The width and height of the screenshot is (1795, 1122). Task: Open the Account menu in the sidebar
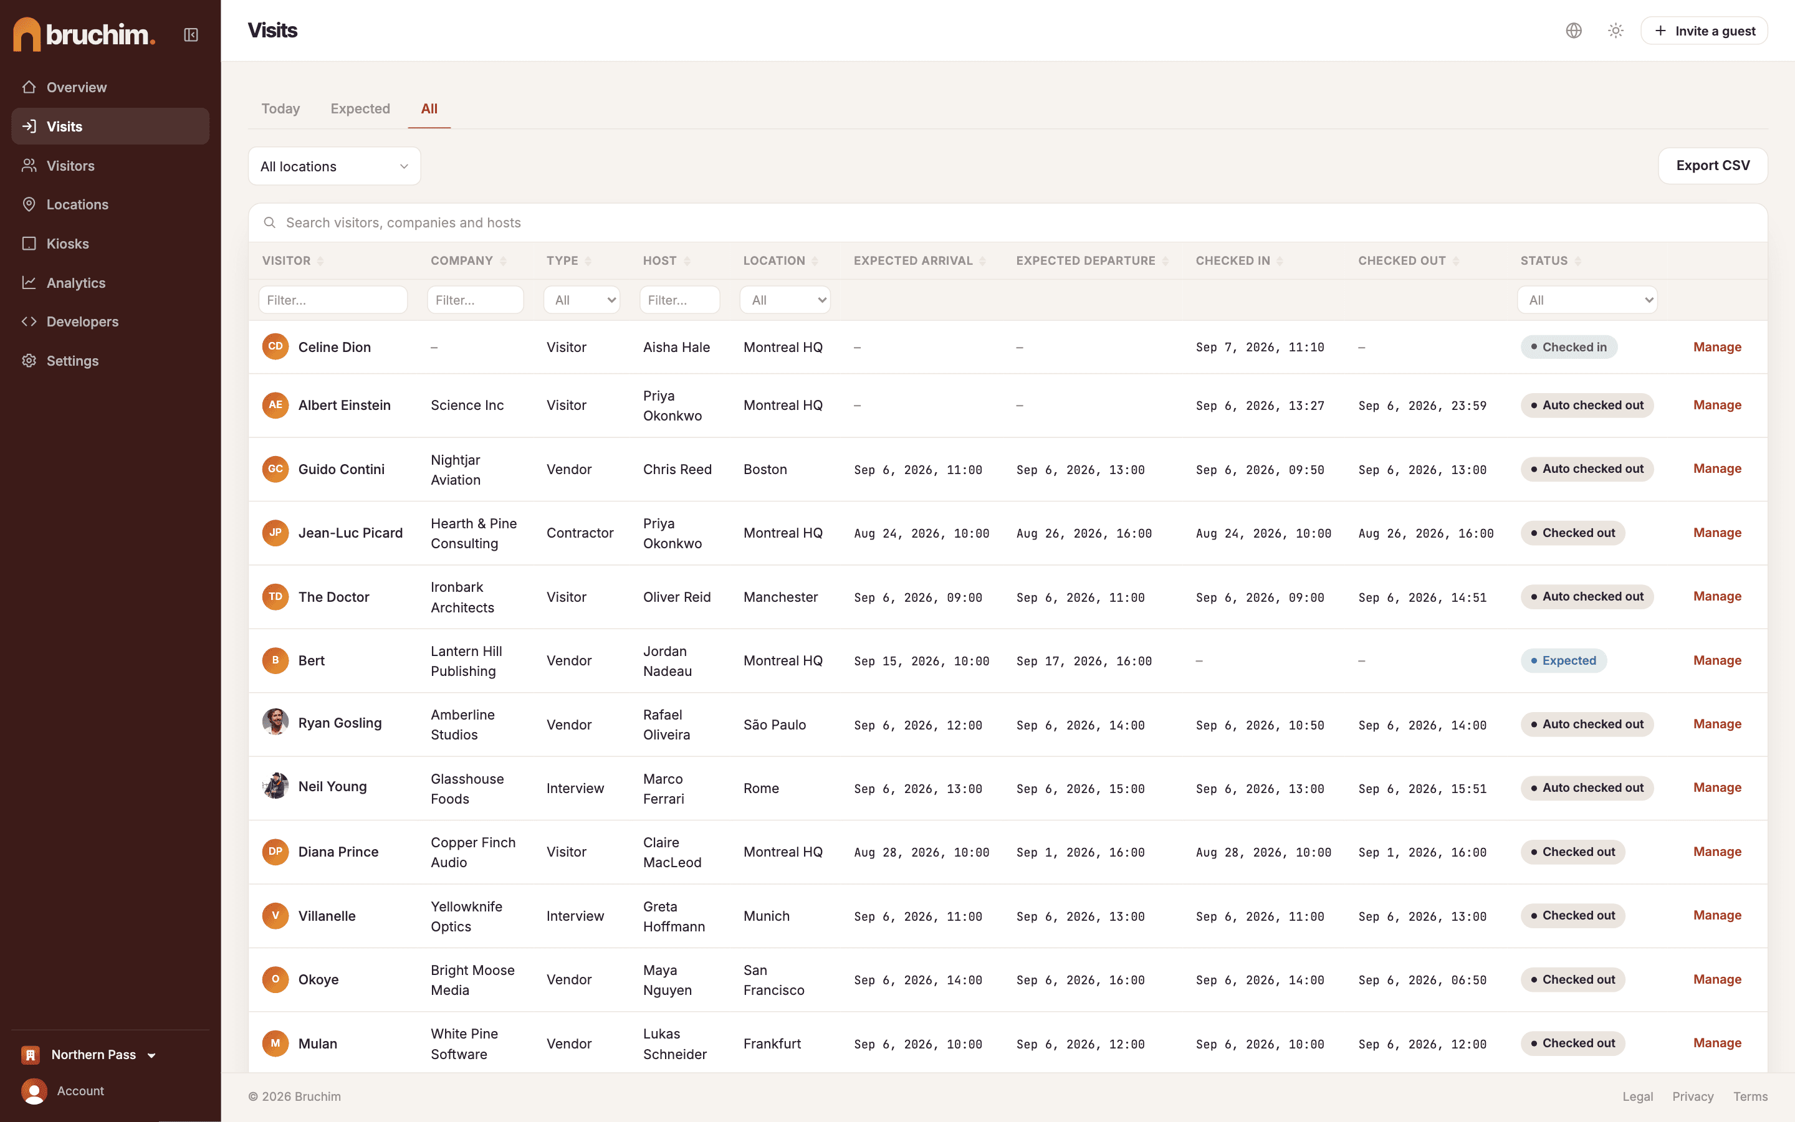coord(64,1091)
